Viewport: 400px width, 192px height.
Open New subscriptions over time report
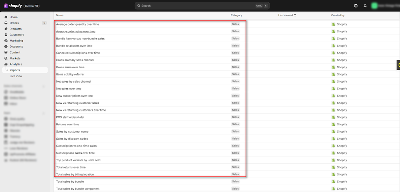[75, 96]
